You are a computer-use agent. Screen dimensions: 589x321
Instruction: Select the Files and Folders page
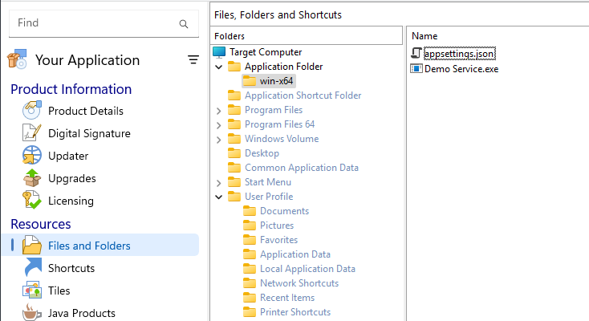click(x=88, y=246)
